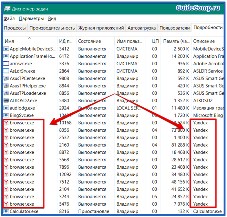Screen dimensions: 227x217
Task: Click the armsvc.exe process icon
Action: pyautogui.click(x=6, y=64)
